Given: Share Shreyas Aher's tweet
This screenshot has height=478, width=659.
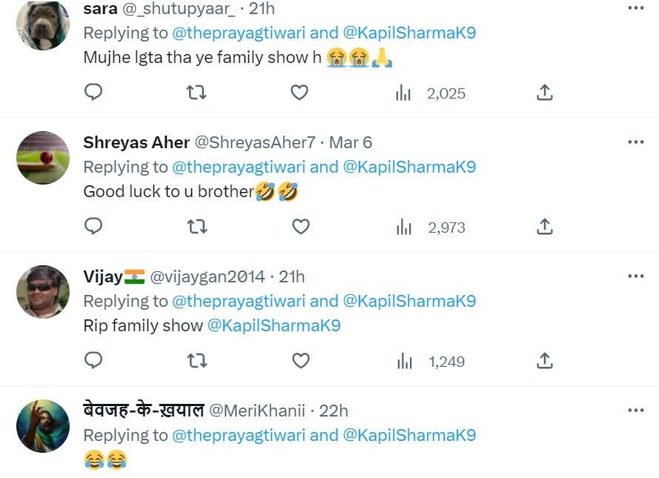Looking at the screenshot, I should (544, 227).
